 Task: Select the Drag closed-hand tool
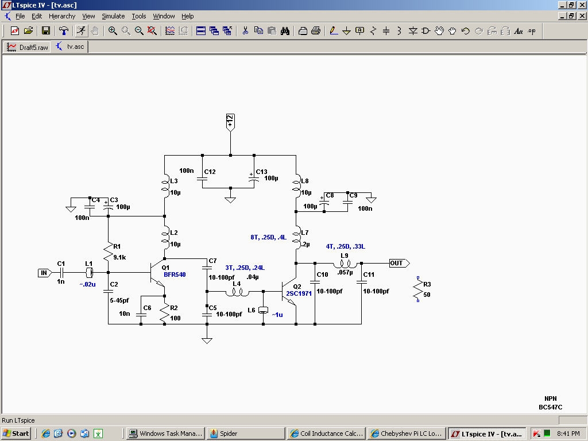[x=452, y=31]
